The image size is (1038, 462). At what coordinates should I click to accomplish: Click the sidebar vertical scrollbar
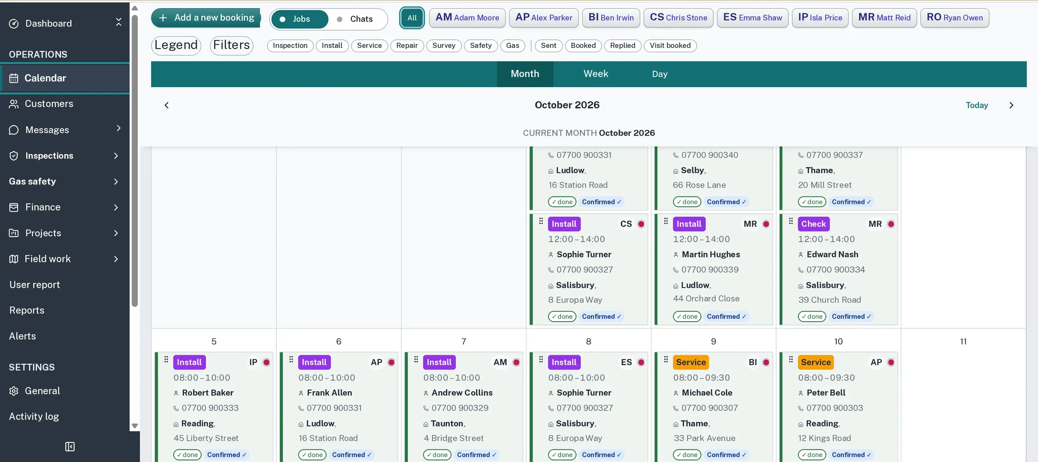click(x=135, y=161)
